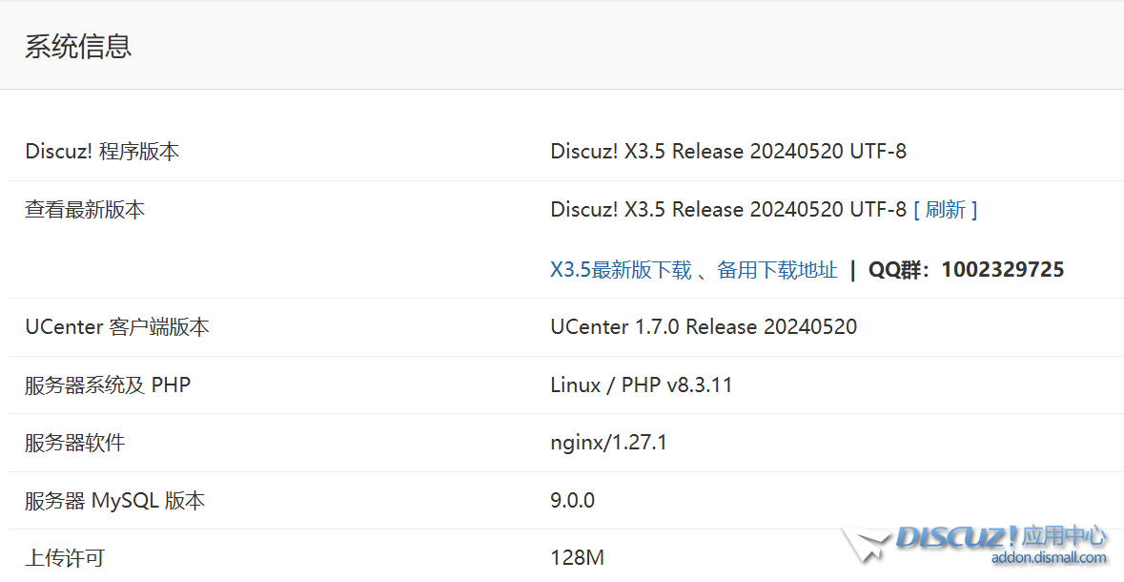Click the 服务器 MySQL 版本 label
Image resolution: width=1124 pixels, height=582 pixels.
tap(114, 501)
